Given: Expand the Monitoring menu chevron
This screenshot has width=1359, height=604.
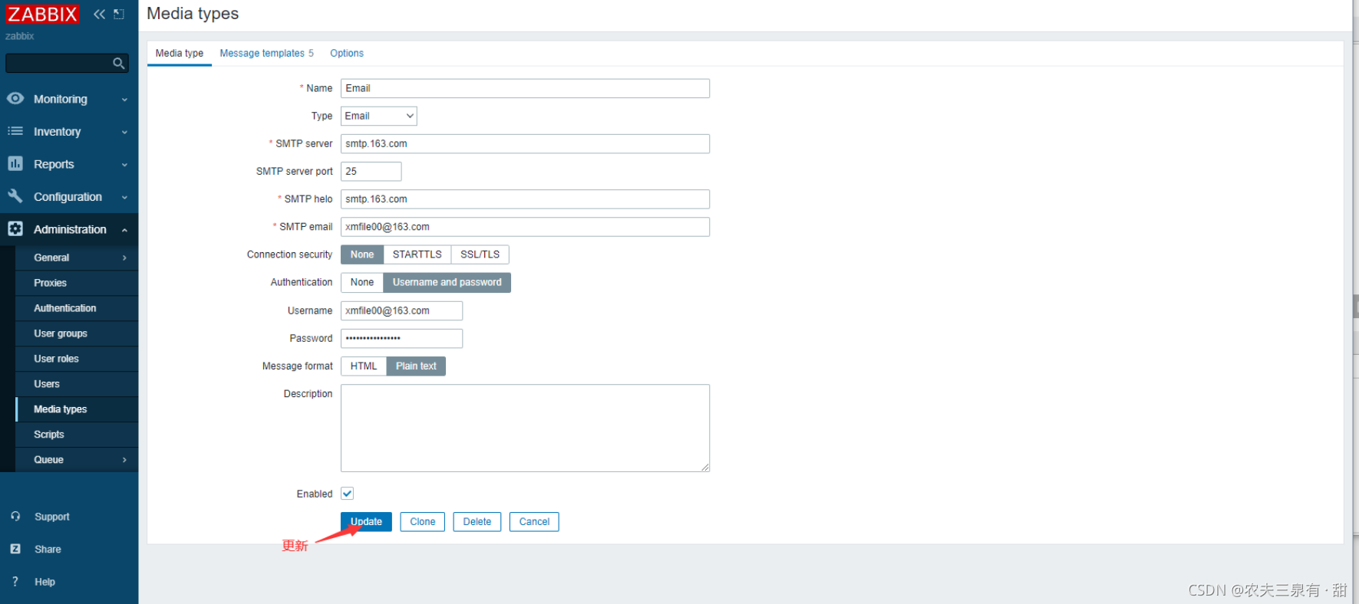Looking at the screenshot, I should coord(124,100).
